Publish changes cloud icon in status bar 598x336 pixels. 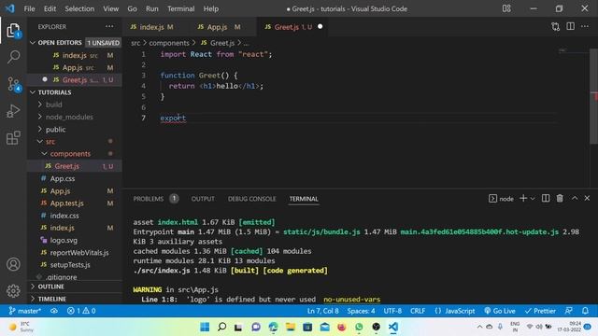pos(54,311)
